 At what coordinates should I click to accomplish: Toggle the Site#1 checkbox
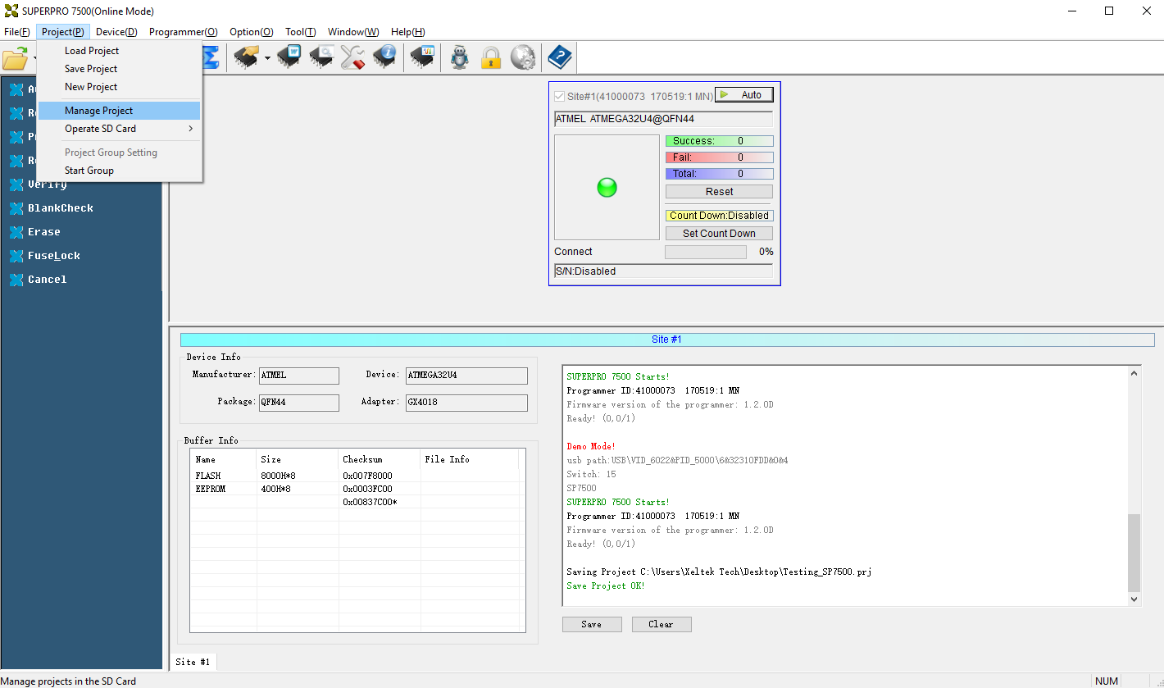560,96
